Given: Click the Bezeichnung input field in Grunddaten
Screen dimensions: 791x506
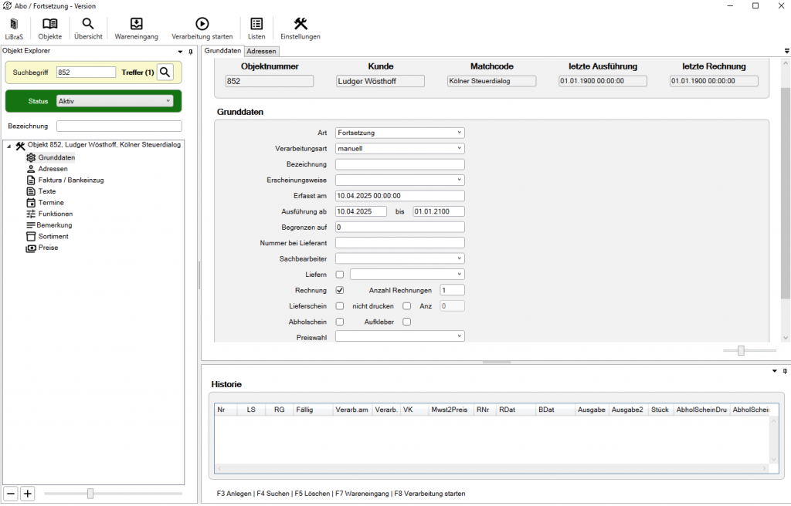Looking at the screenshot, I should 399,164.
